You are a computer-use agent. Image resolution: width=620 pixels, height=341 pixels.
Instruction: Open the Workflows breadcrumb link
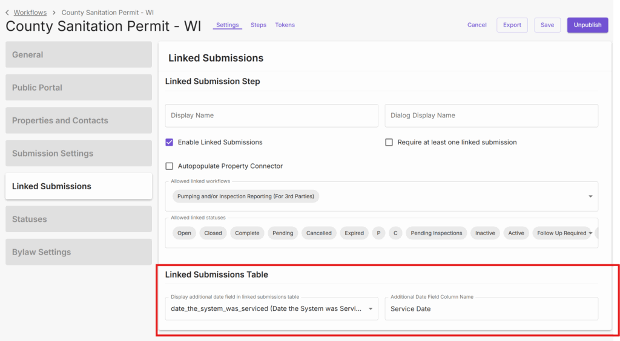coord(30,12)
